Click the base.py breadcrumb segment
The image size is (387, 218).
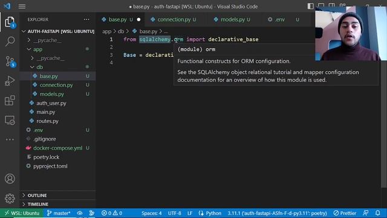(148, 31)
